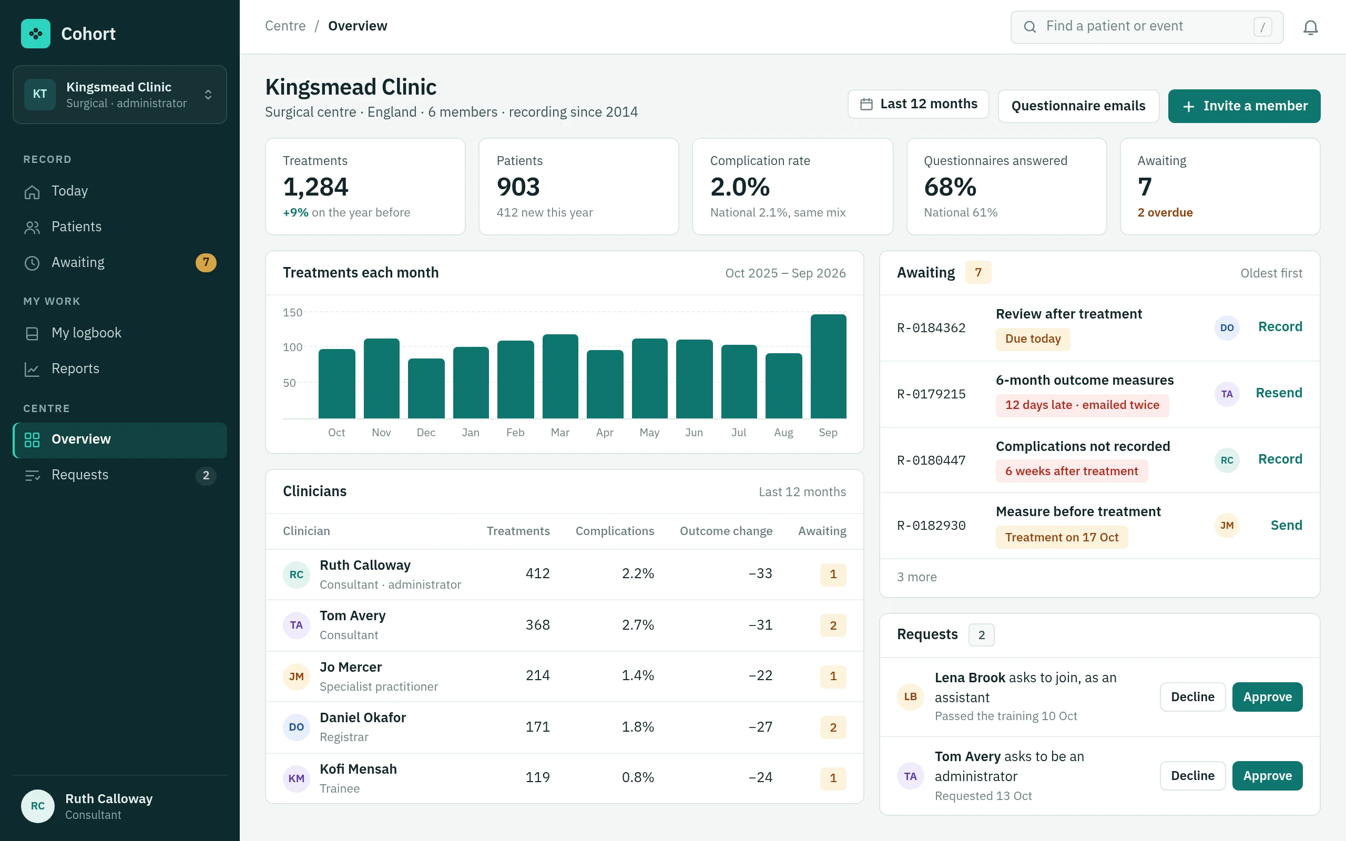Click KM avatar in the Clinicians table
1346x841 pixels.
click(x=296, y=778)
